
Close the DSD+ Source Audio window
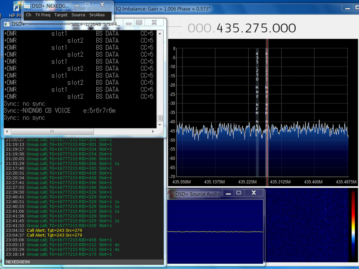click(x=254, y=193)
